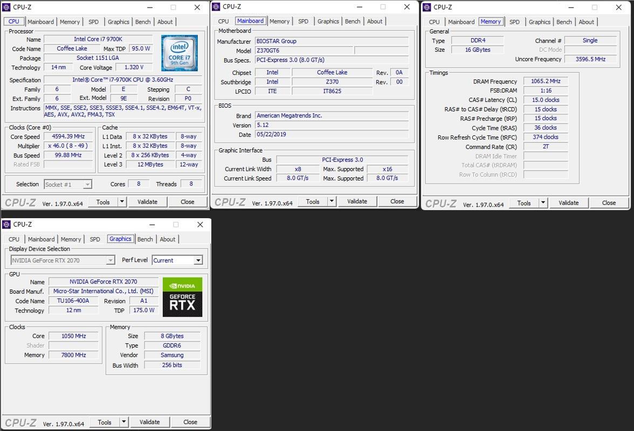This screenshot has width=634, height=431.
Task: Open Tools dropdown arrow in Processor window
Action: pos(122,201)
